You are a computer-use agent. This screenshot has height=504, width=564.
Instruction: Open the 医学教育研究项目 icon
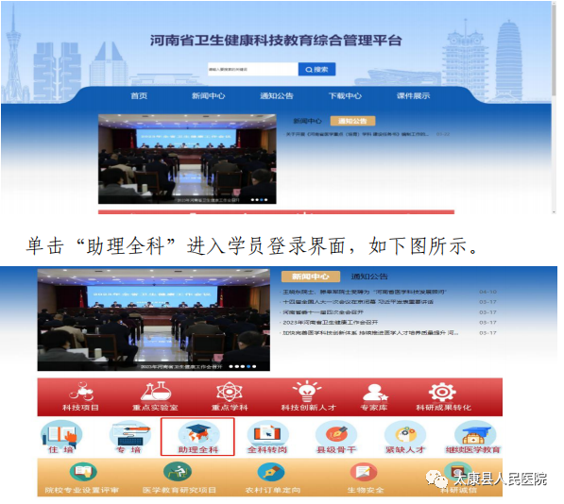[x=178, y=472]
